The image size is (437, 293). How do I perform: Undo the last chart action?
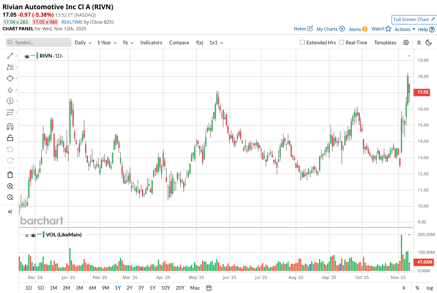(10, 149)
